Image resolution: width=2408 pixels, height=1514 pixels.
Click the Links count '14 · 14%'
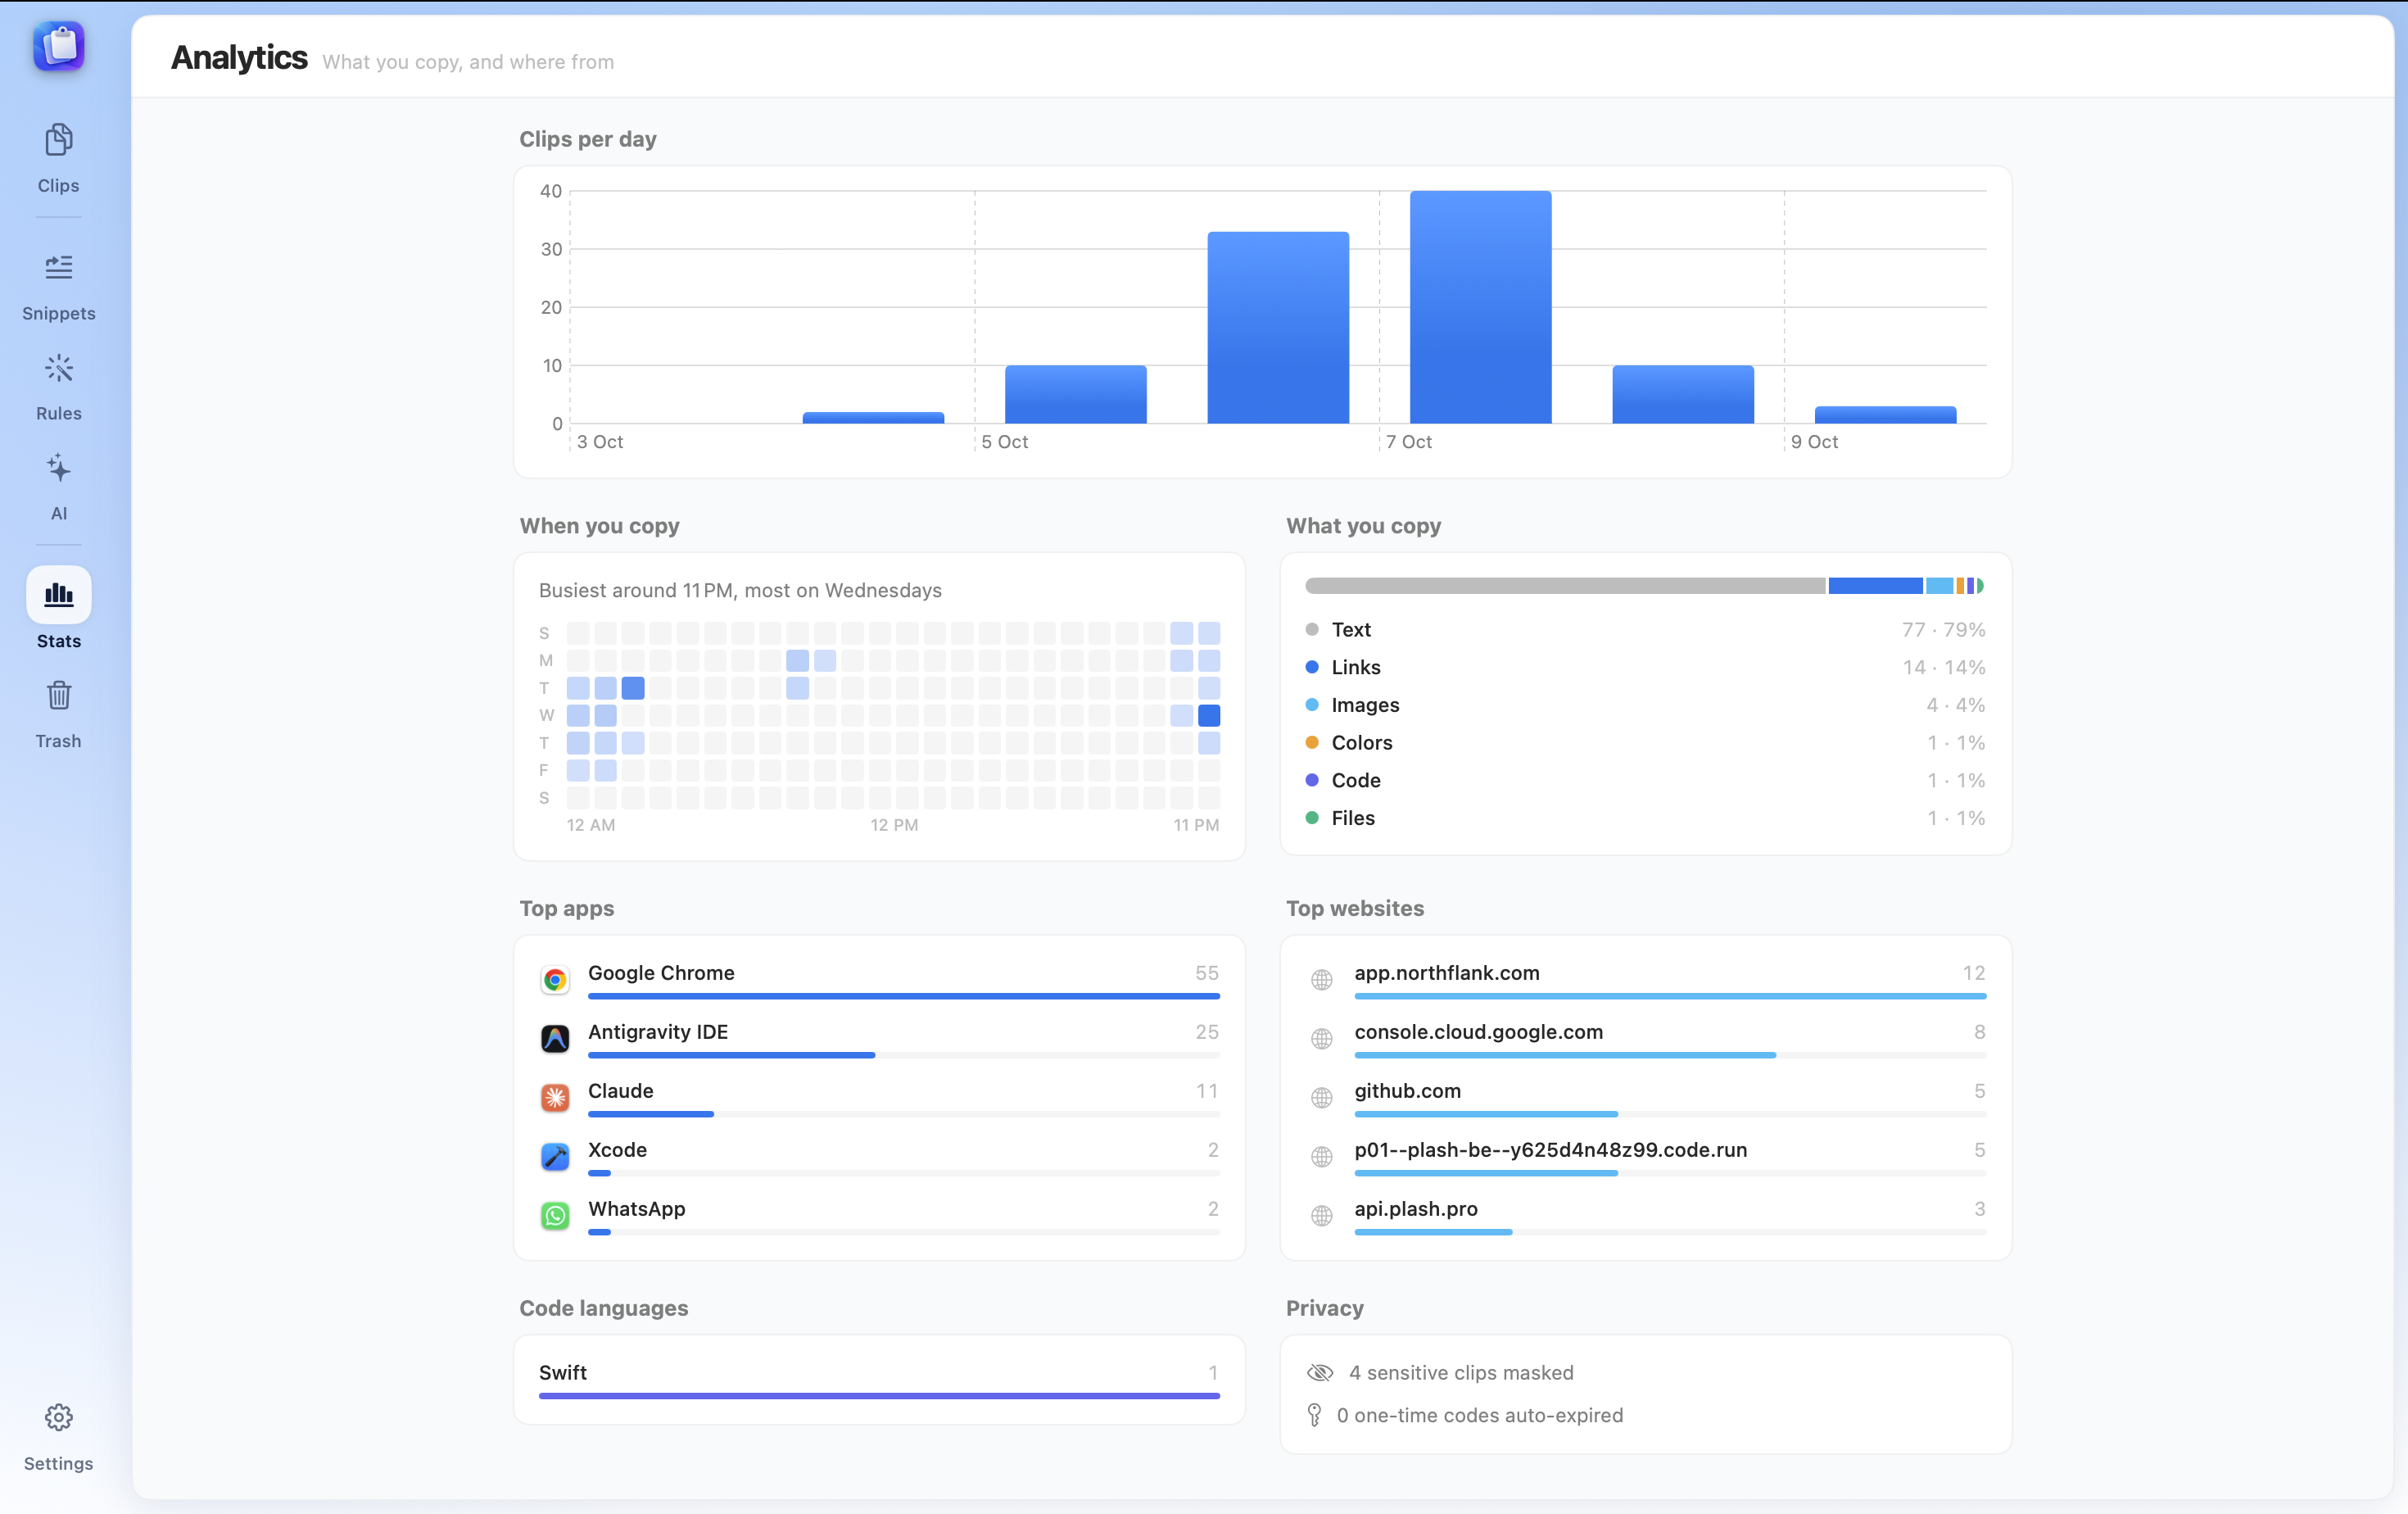point(1944,667)
